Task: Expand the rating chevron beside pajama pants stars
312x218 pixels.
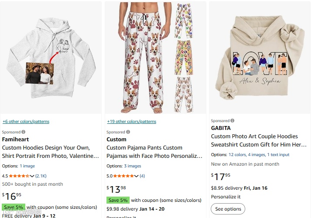Action: pyautogui.click(x=137, y=176)
